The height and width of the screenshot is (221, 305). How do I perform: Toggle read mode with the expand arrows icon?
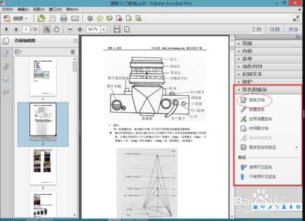(x=296, y=18)
